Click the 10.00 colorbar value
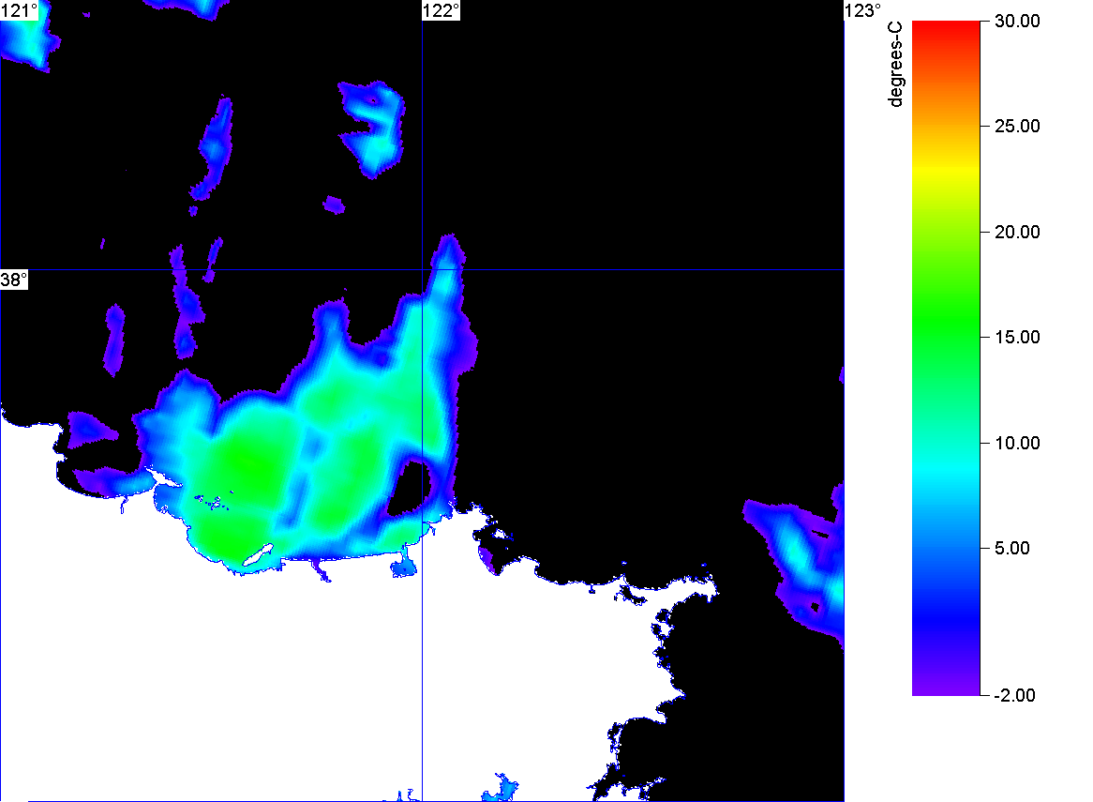 (x=1017, y=443)
